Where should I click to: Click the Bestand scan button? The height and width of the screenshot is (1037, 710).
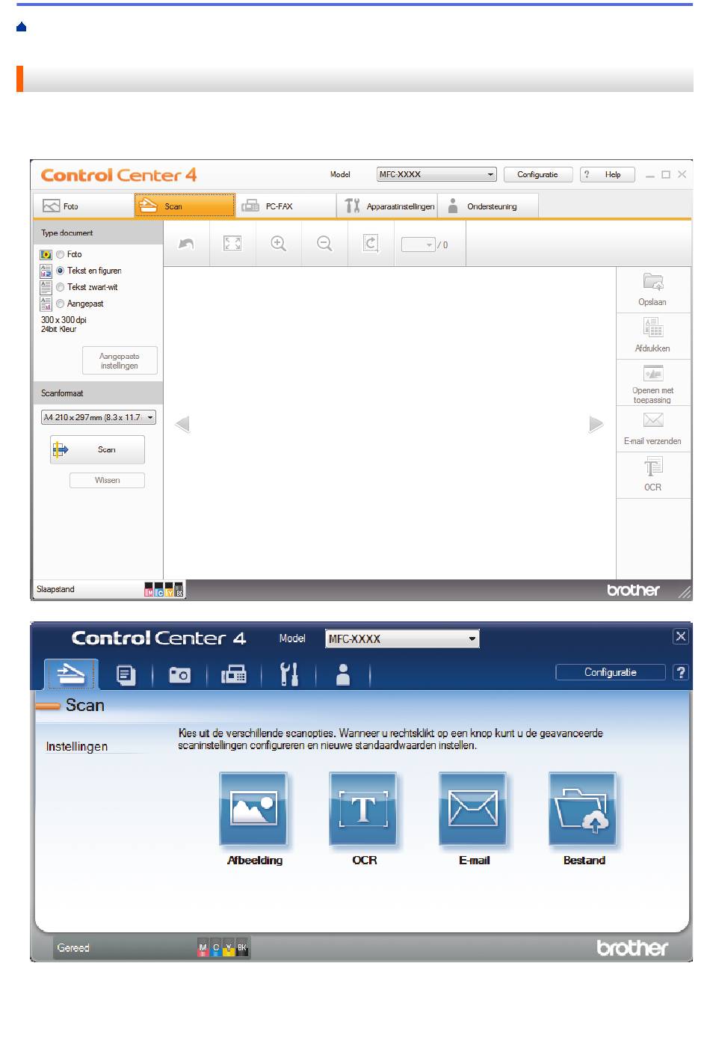pyautogui.click(x=584, y=810)
